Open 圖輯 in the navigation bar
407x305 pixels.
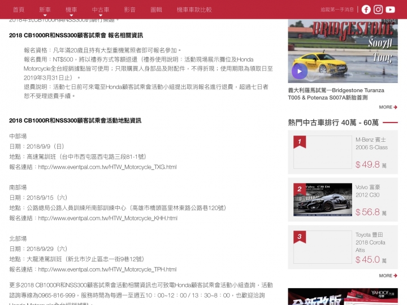tap(156, 10)
